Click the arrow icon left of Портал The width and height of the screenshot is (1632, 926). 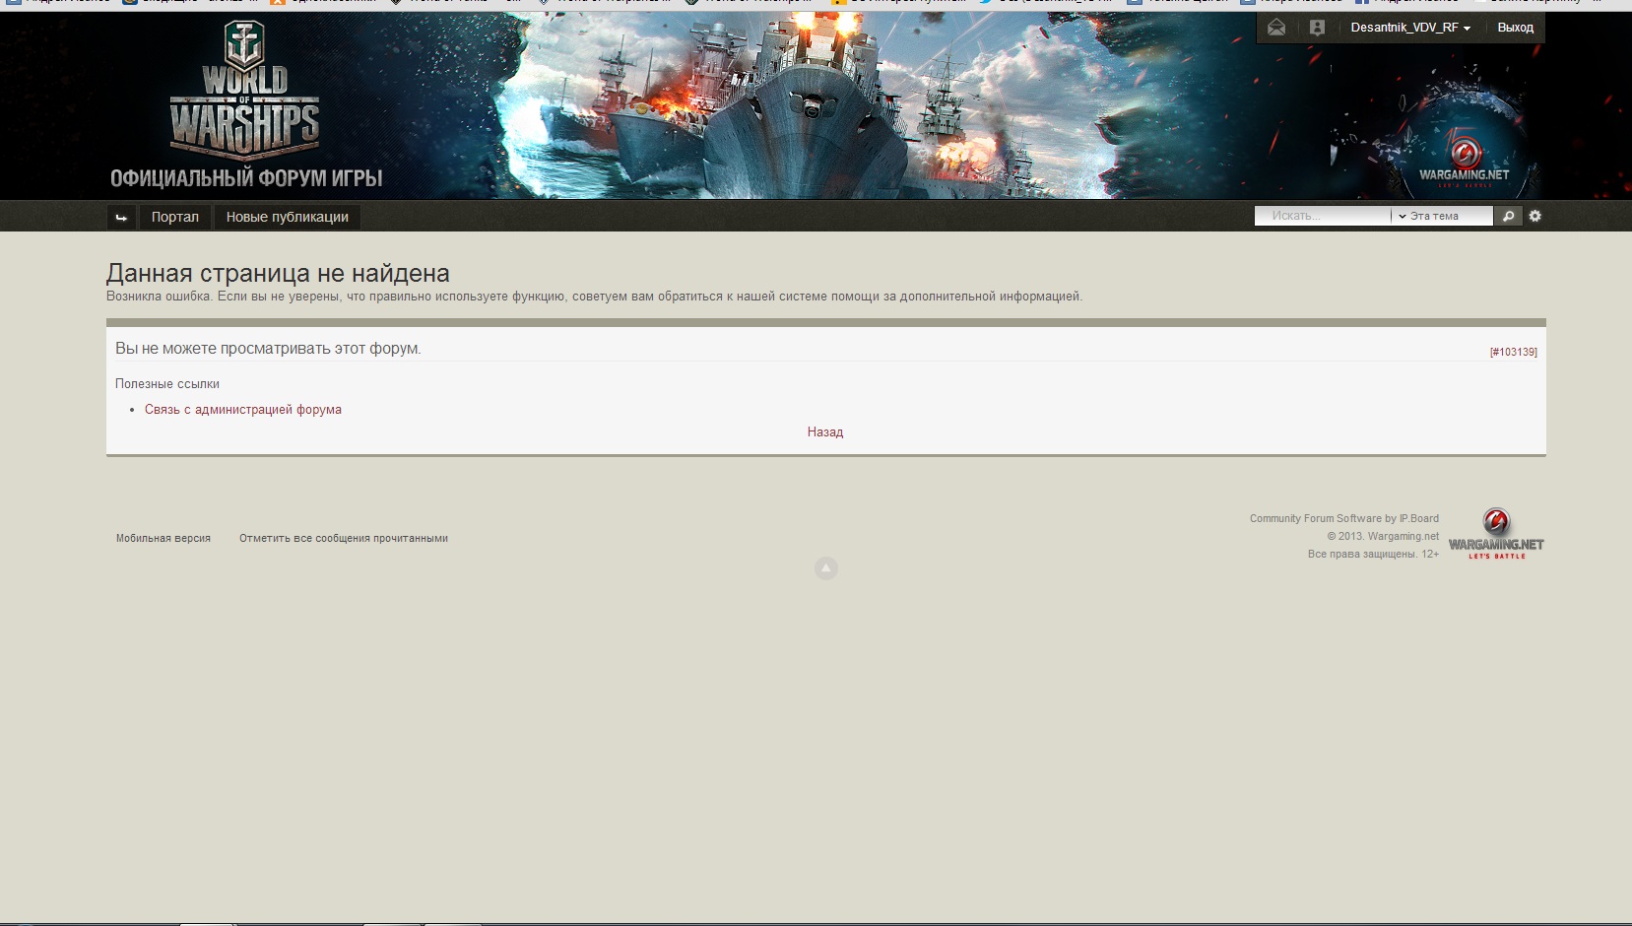tap(121, 217)
